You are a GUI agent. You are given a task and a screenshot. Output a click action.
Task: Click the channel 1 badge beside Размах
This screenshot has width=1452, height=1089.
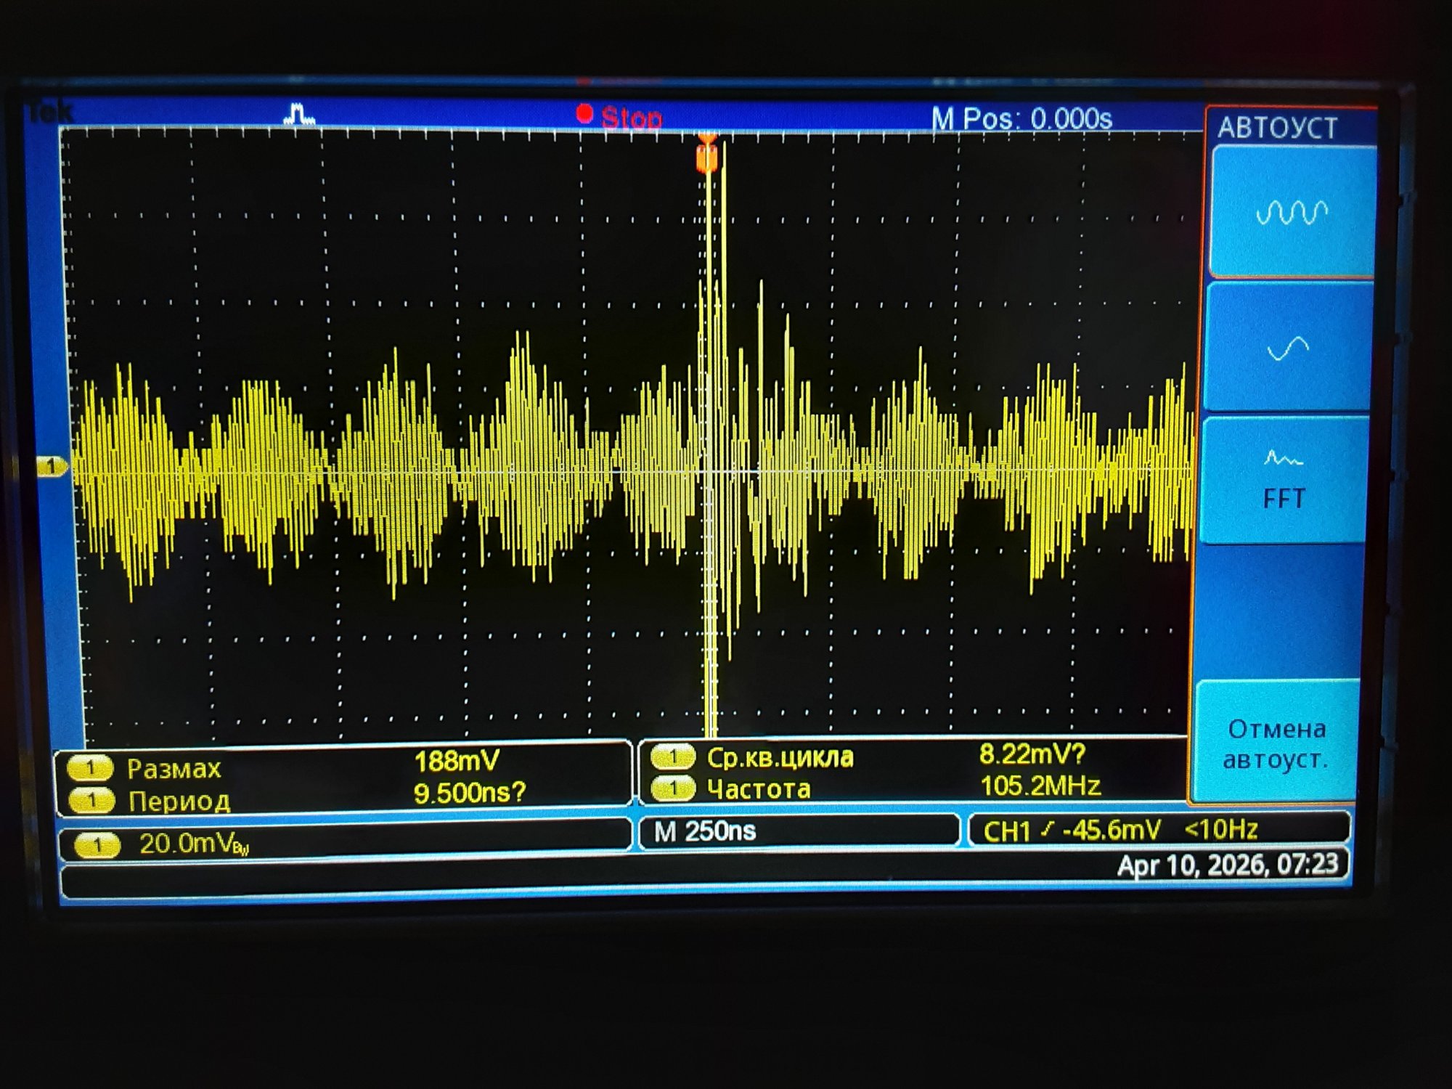point(90,767)
